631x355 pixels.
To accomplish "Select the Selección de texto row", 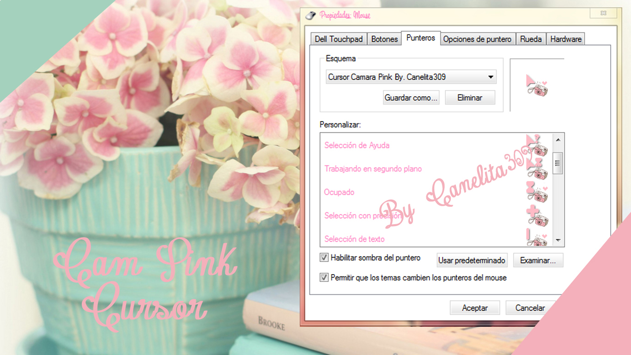I will pos(436,238).
